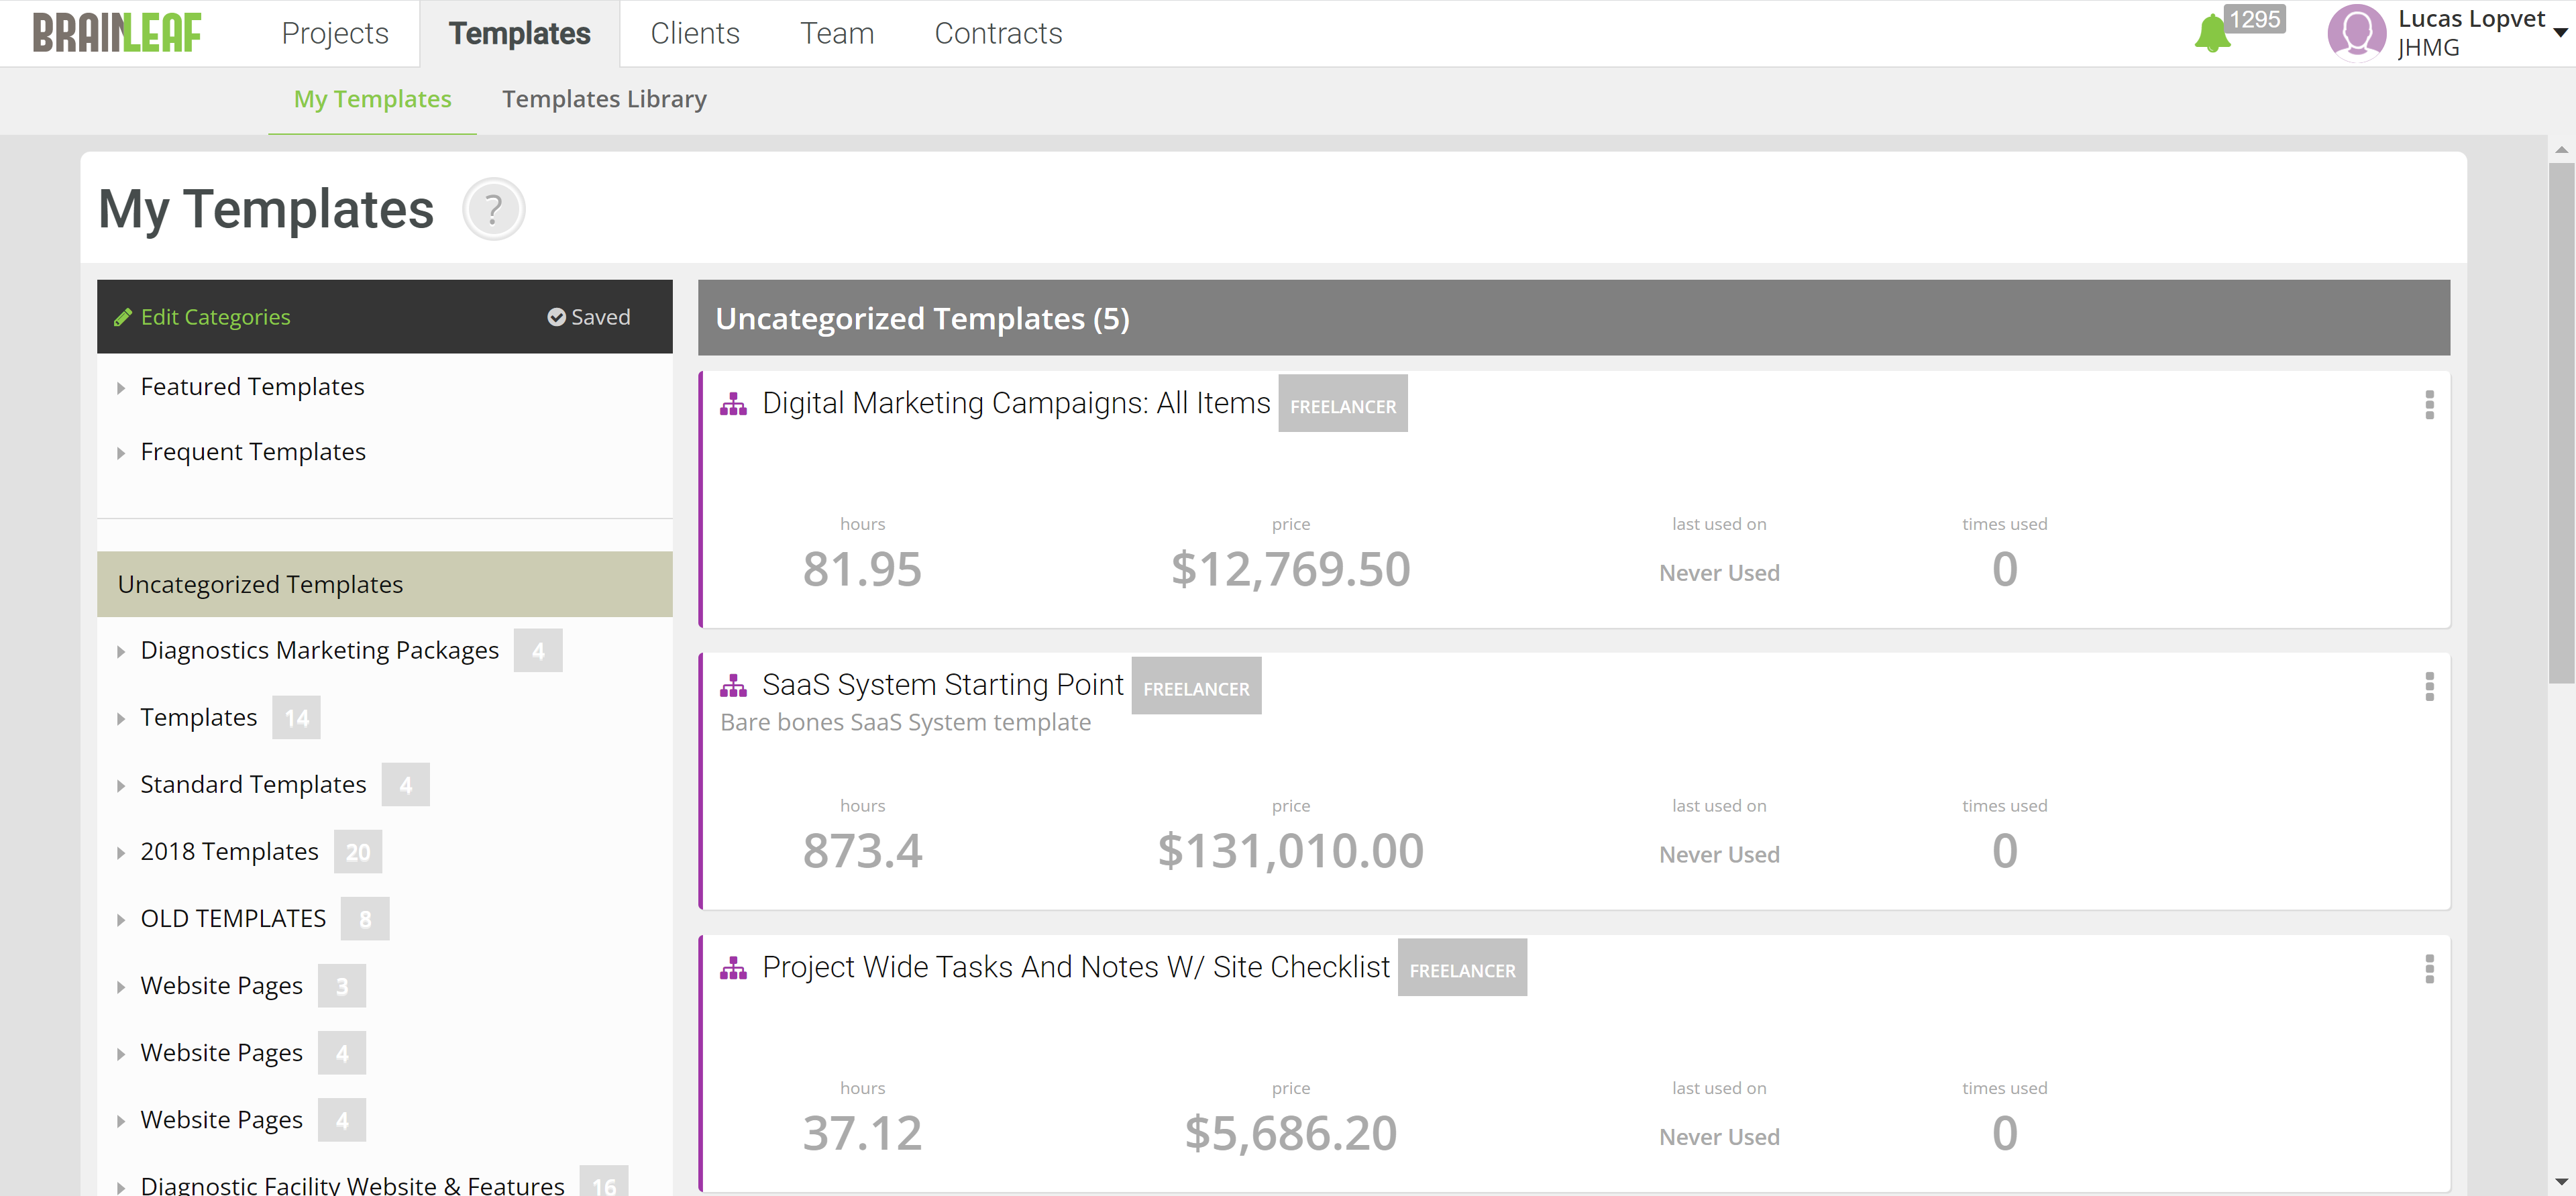The image size is (2576, 1196).
Task: Open the Digital Marketing Campaigns: All Items template
Action: pyautogui.click(x=1016, y=403)
